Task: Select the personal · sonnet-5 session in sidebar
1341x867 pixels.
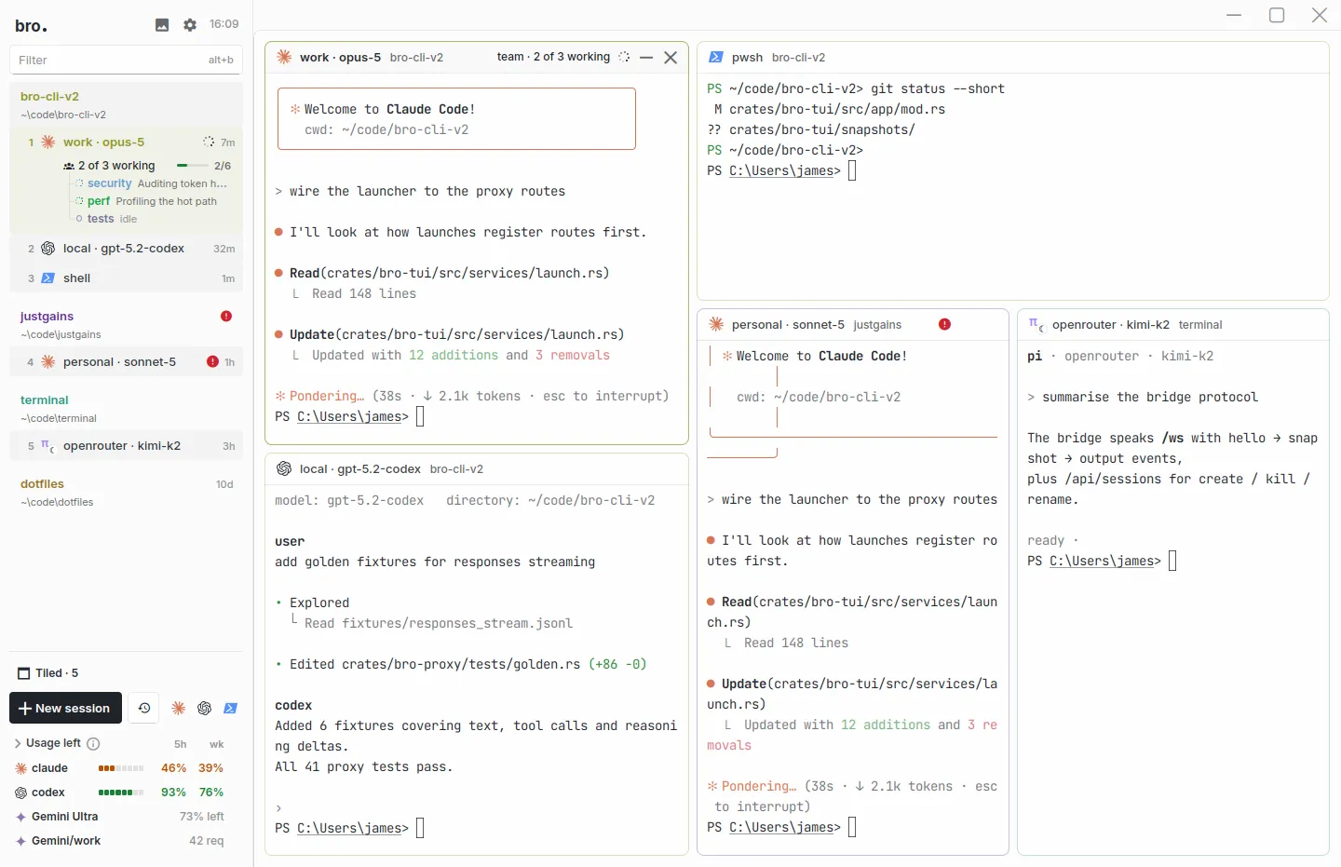Action: point(127,361)
